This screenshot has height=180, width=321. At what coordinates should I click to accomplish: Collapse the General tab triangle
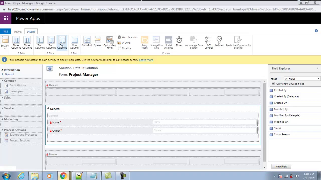[48, 108]
